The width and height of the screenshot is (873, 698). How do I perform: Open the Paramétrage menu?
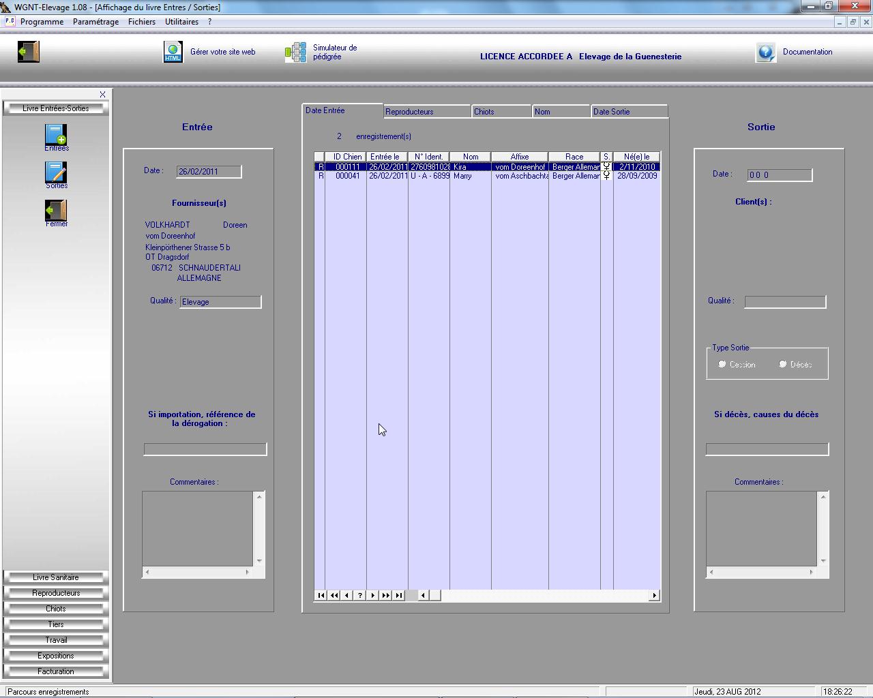[95, 22]
